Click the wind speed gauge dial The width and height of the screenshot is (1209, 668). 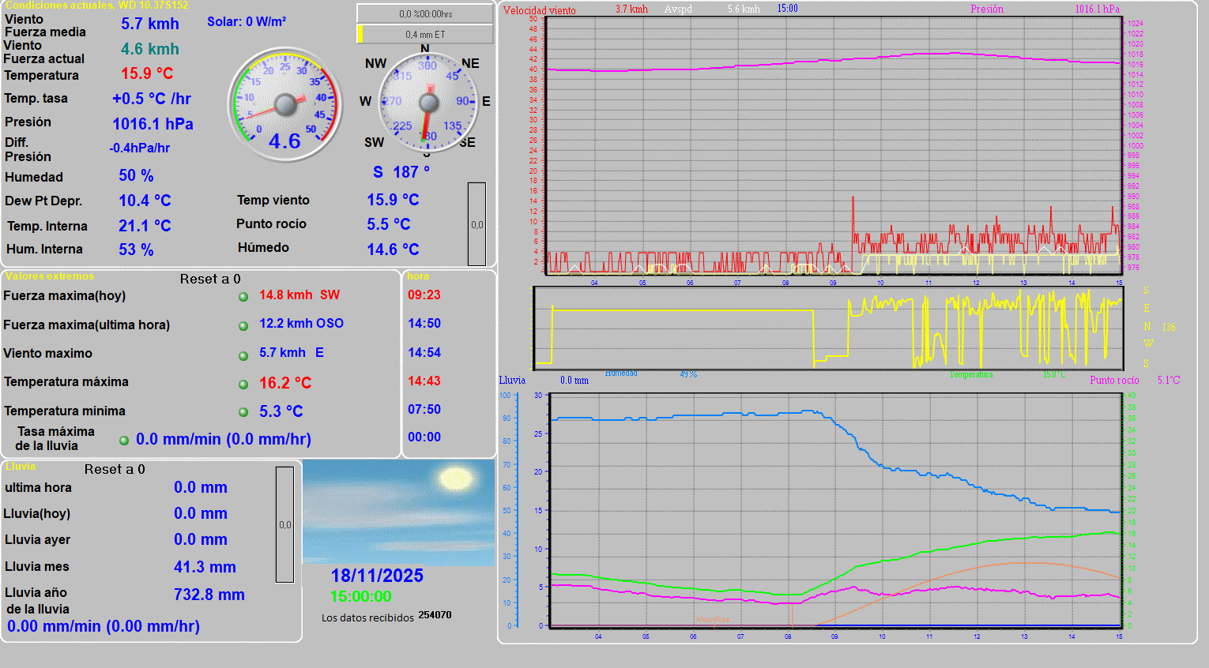[285, 105]
